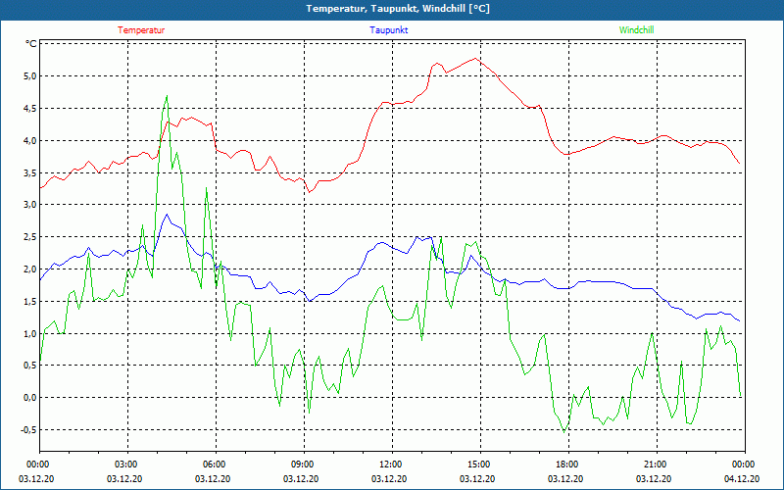Click the °C unit label on y-axis
The height and width of the screenshot is (490, 784).
pos(31,44)
